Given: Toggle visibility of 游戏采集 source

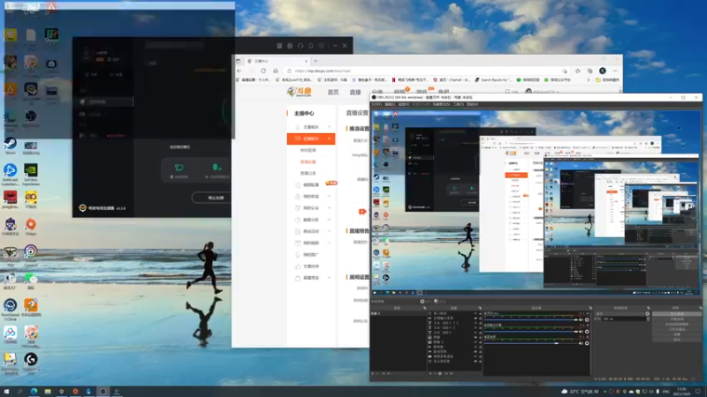Looking at the screenshot, I should click(x=475, y=351).
